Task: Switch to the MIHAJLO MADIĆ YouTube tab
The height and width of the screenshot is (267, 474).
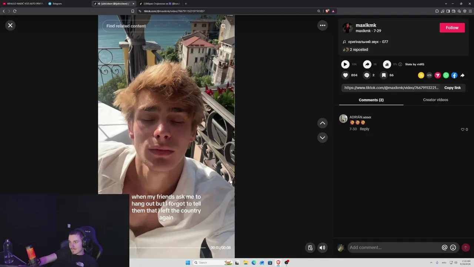Action: tap(23, 4)
